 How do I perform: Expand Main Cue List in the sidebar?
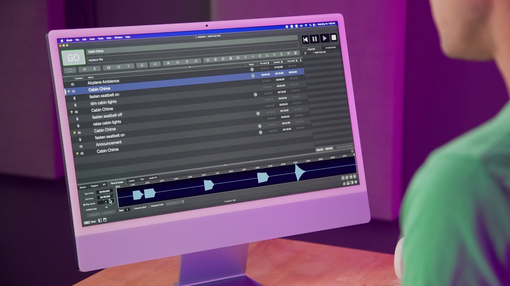pyautogui.click(x=314, y=53)
